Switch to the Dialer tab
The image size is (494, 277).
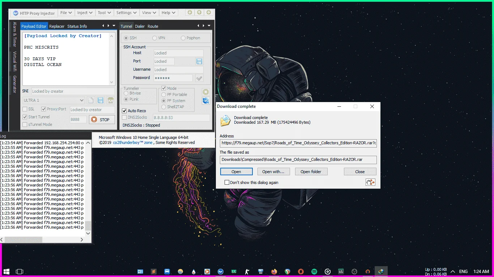[140, 26]
